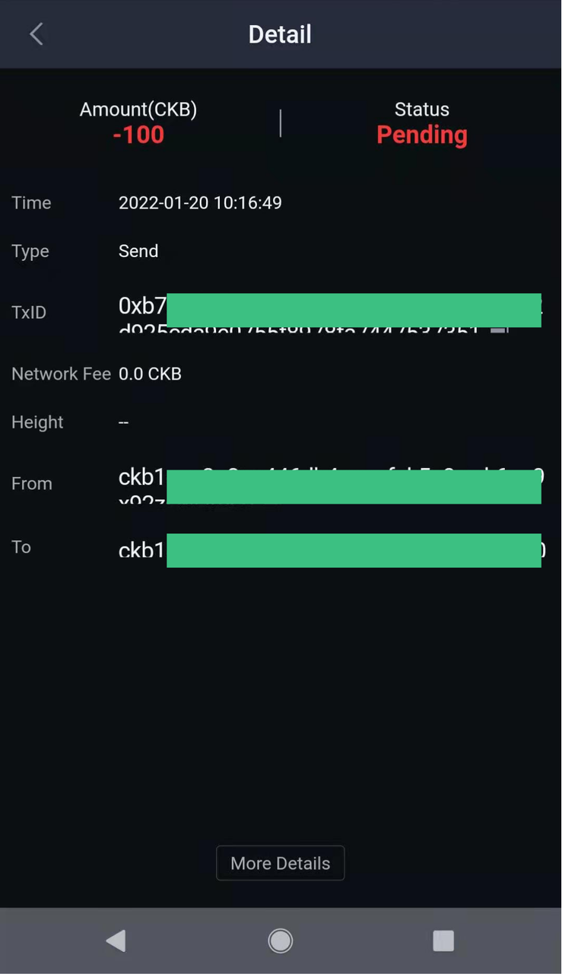Tap the Amount(CKB) heading

tap(138, 110)
